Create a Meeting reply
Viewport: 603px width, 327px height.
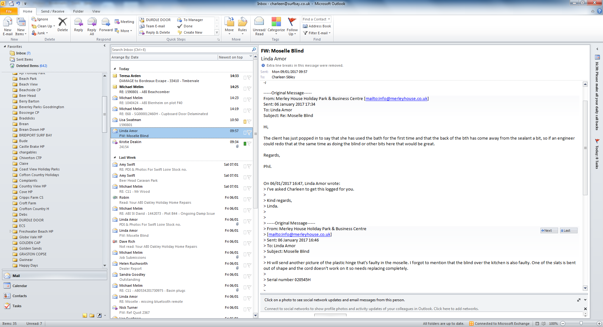(x=124, y=22)
